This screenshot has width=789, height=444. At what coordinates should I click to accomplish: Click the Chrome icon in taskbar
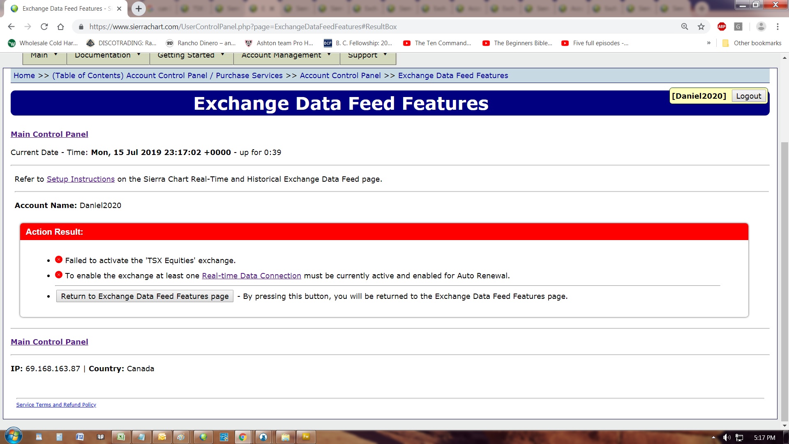pos(243,437)
